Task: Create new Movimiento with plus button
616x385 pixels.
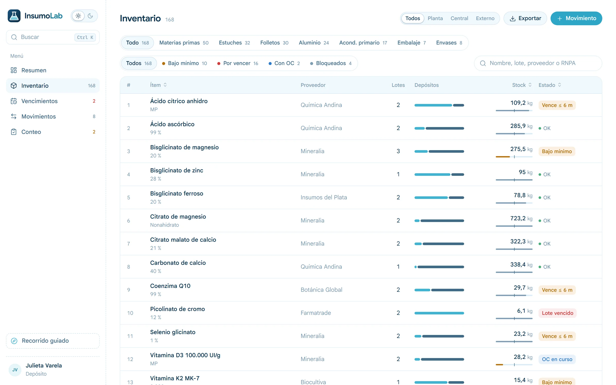Action: pyautogui.click(x=576, y=18)
